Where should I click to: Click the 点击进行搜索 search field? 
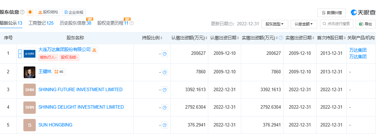[336, 24]
